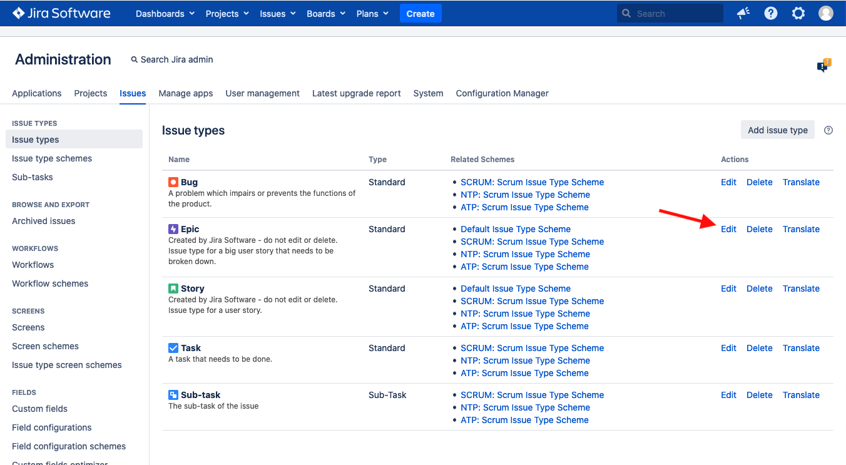
Task: Click the Add issue type button
Action: [778, 130]
